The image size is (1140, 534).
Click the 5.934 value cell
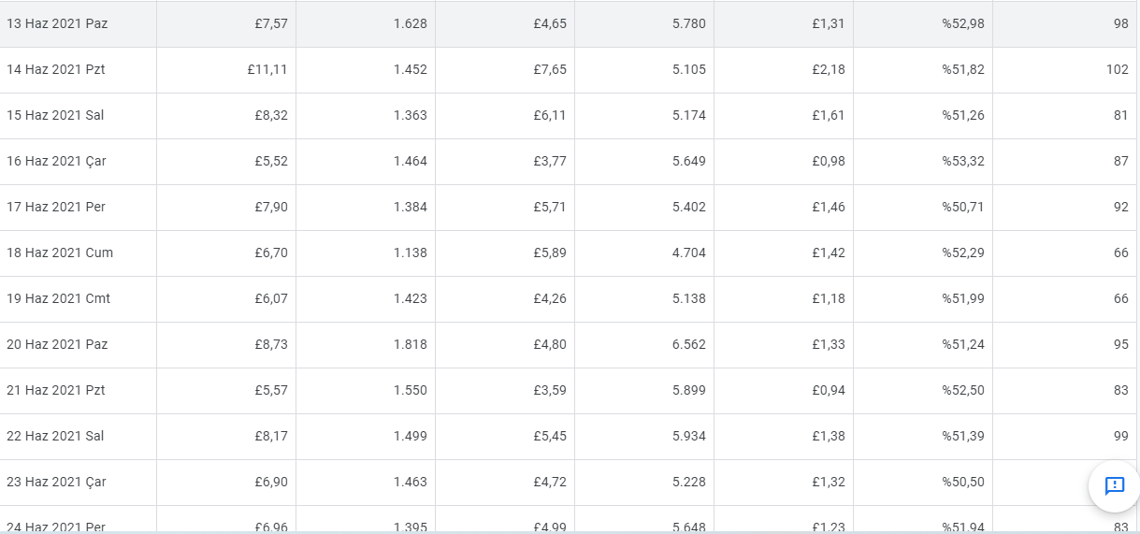pos(644,437)
